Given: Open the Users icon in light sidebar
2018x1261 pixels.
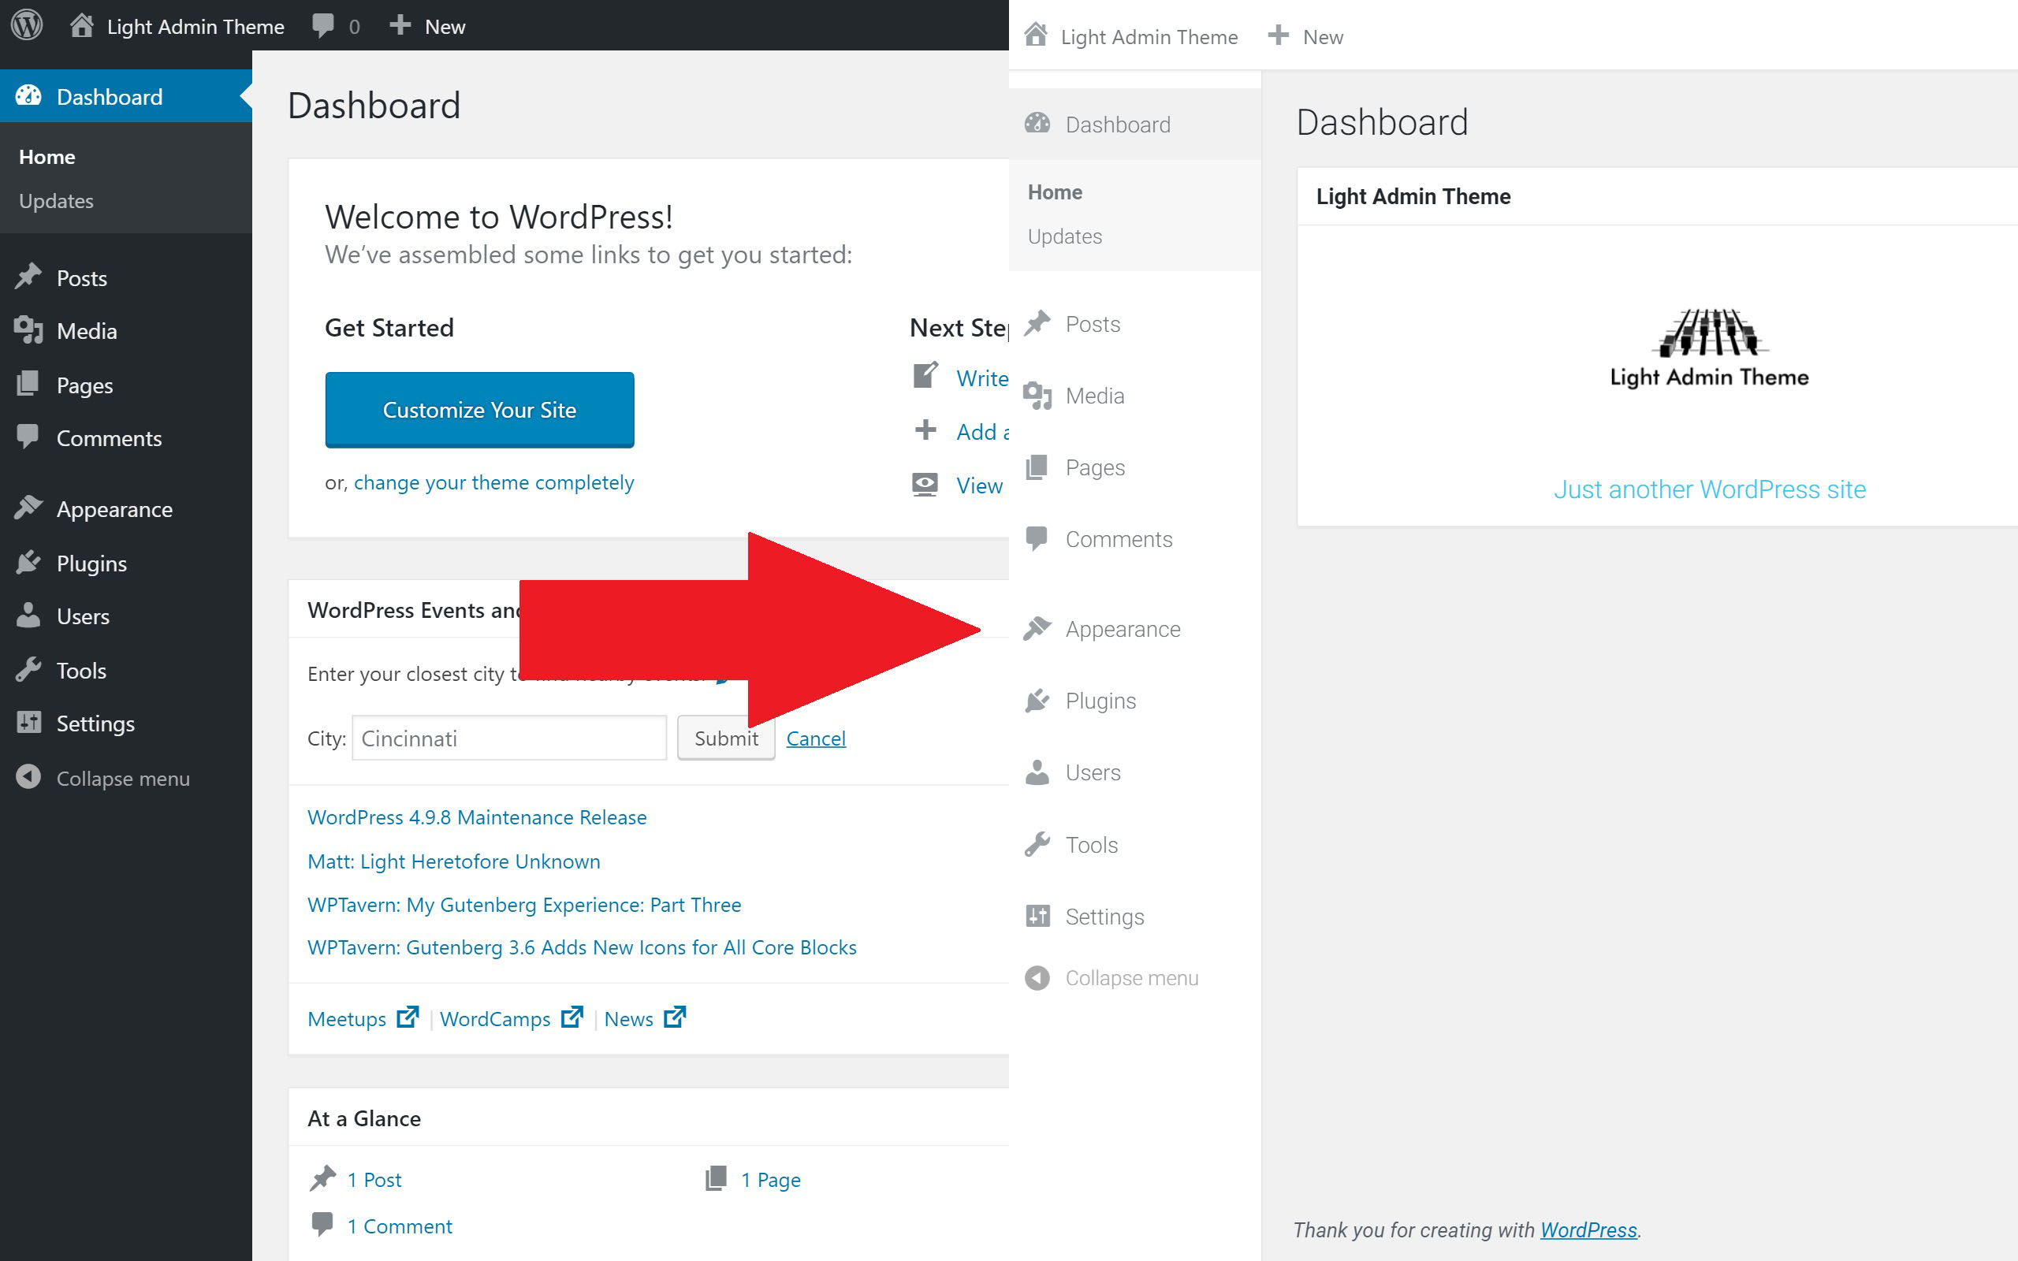Looking at the screenshot, I should tap(1037, 772).
